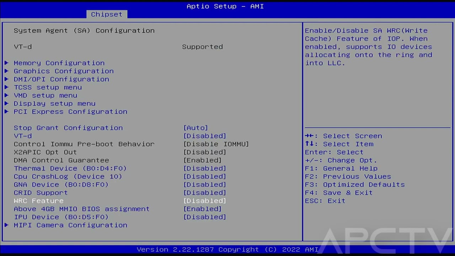This screenshot has width=455, height=256.
Task: Change Control Iommu [Disable IOMMU] value
Action: (x=216, y=144)
